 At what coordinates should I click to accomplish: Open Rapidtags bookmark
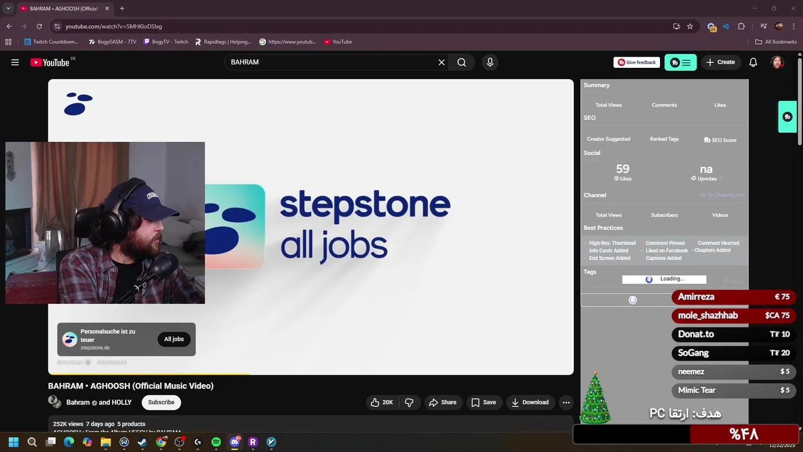pyautogui.click(x=223, y=42)
